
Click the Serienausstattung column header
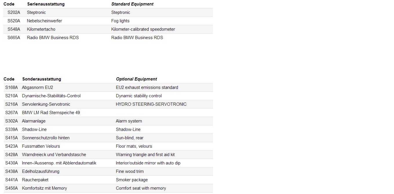(x=46, y=4)
